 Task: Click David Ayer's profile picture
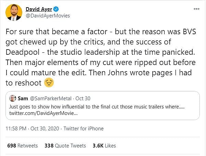point(14,12)
